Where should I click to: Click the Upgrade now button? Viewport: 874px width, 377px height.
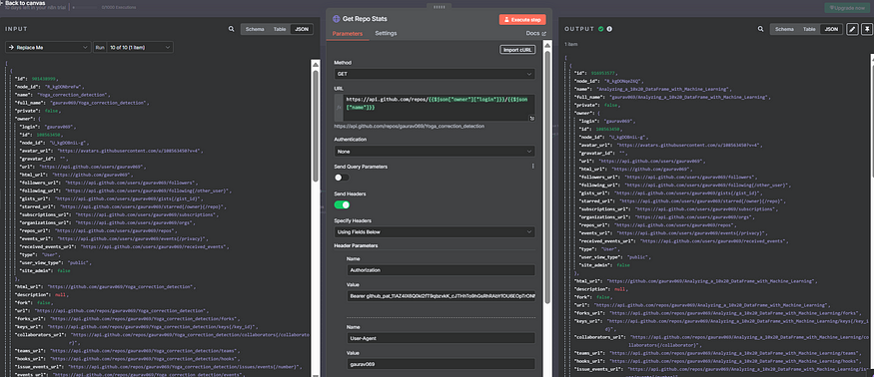pos(848,8)
